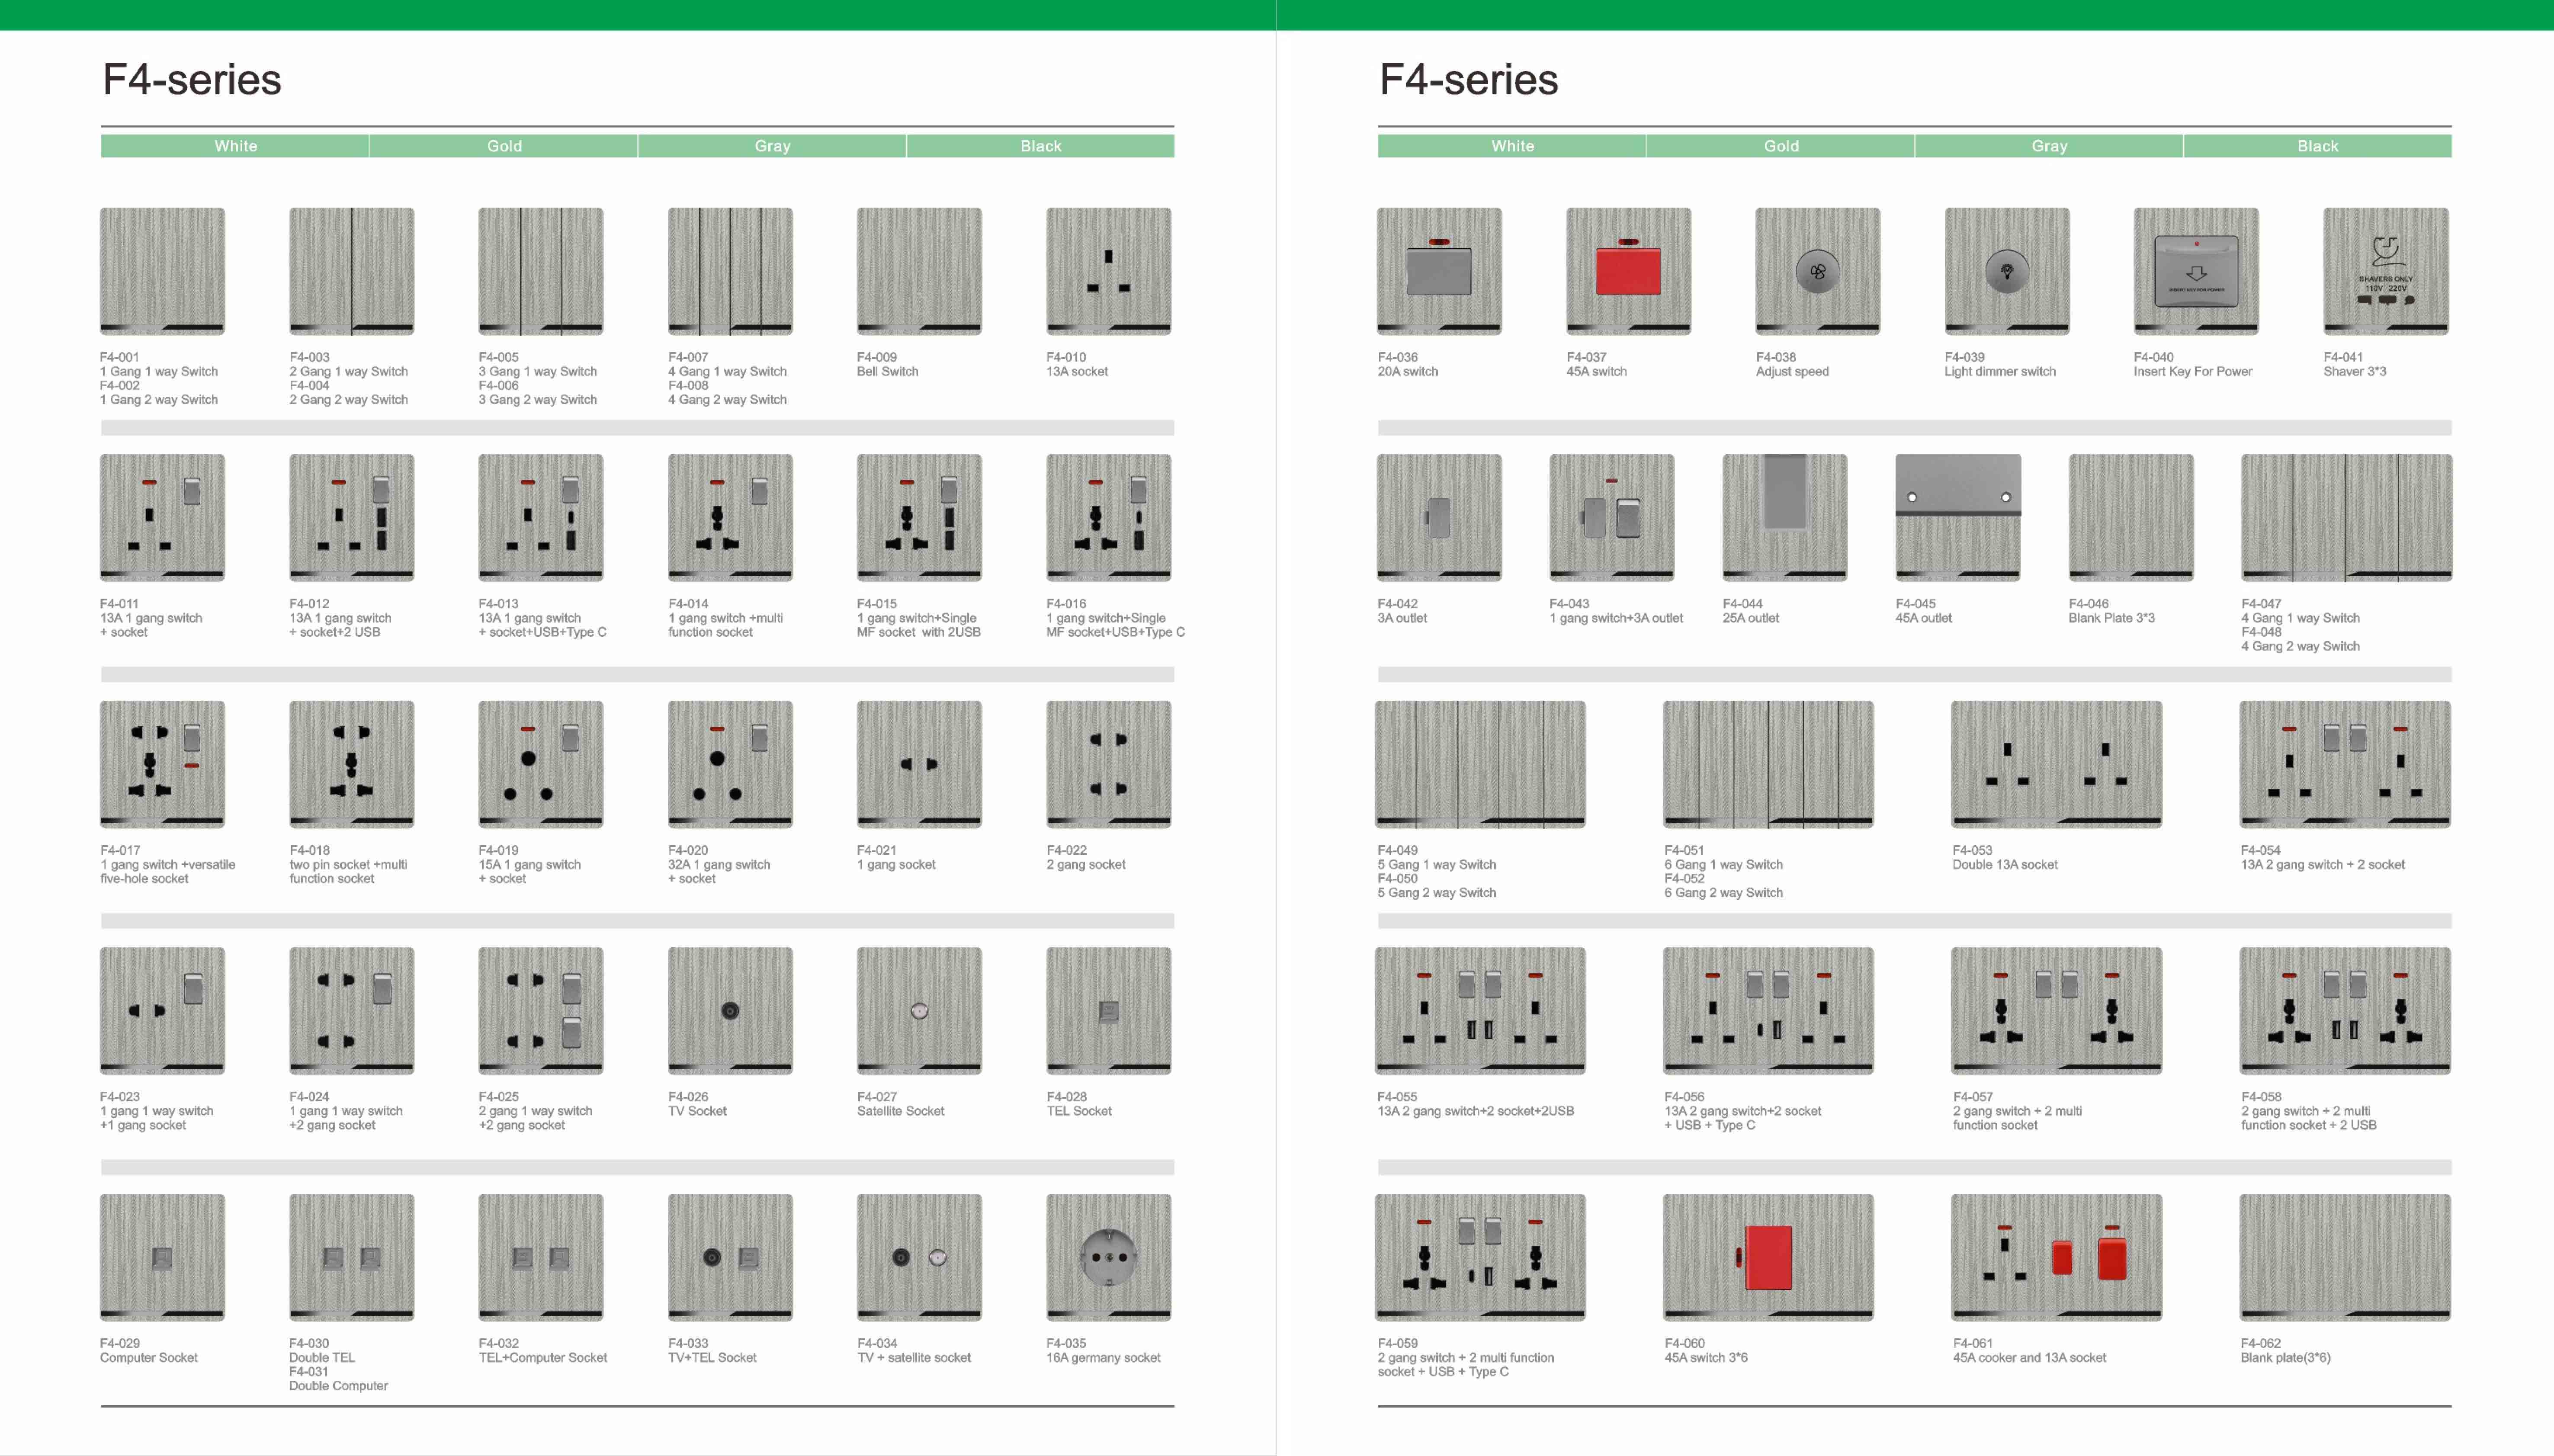Select the White tab on left page
Viewport: 2554px width, 1456px height.
pos(235,146)
